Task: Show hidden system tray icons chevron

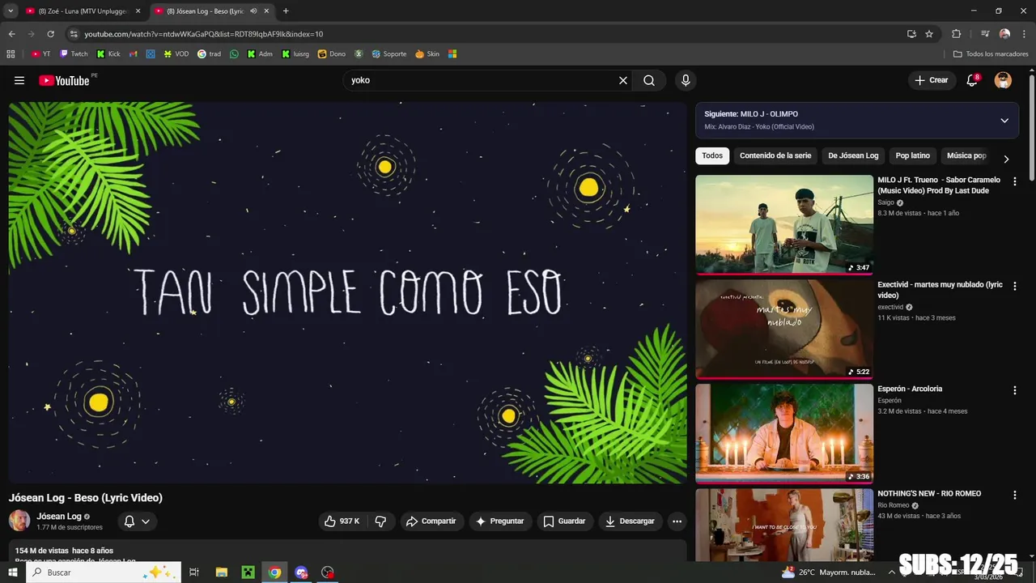Action: point(892,572)
